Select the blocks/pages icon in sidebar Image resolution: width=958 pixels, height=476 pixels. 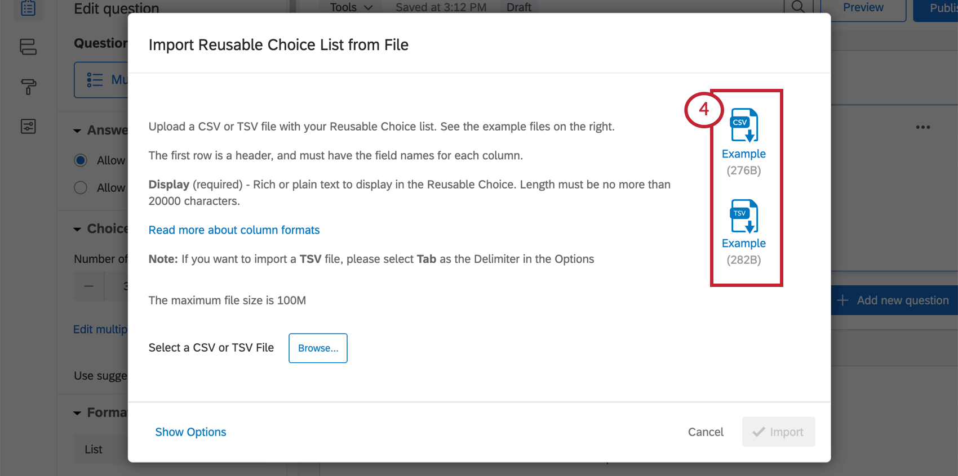pos(28,47)
